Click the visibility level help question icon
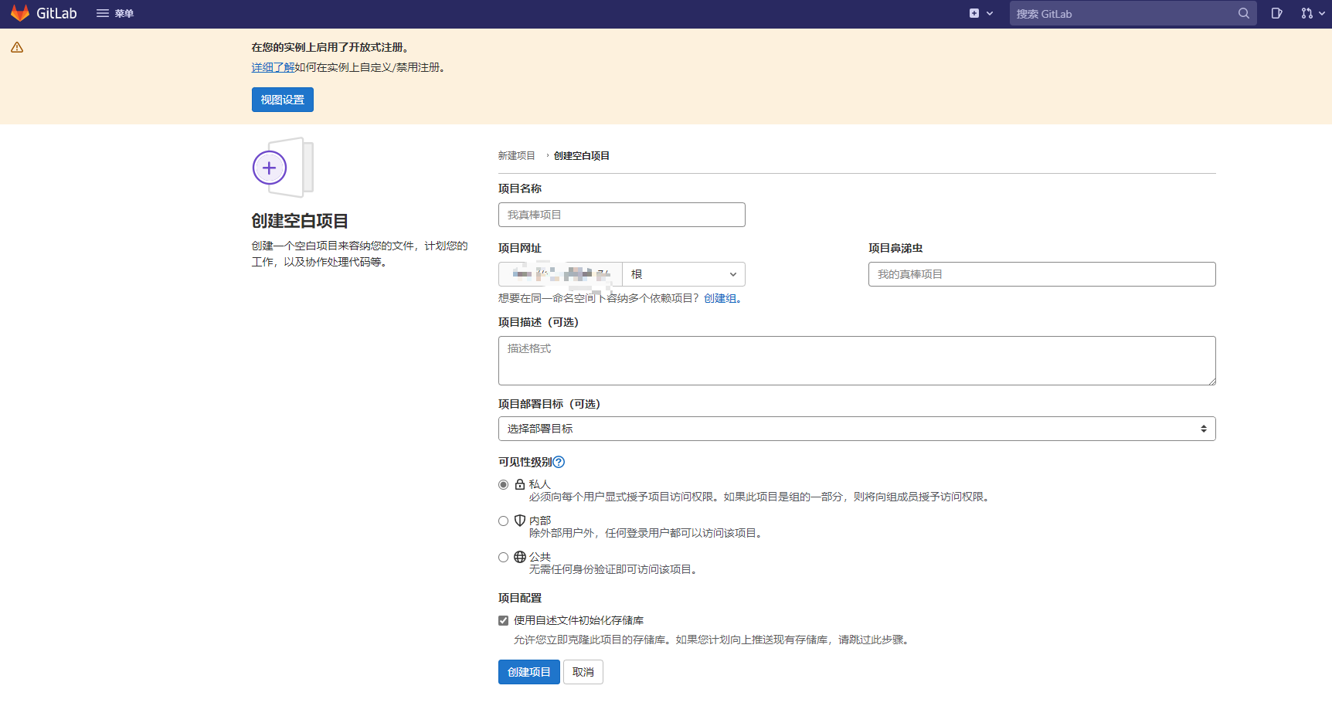This screenshot has height=716, width=1332. click(x=559, y=462)
